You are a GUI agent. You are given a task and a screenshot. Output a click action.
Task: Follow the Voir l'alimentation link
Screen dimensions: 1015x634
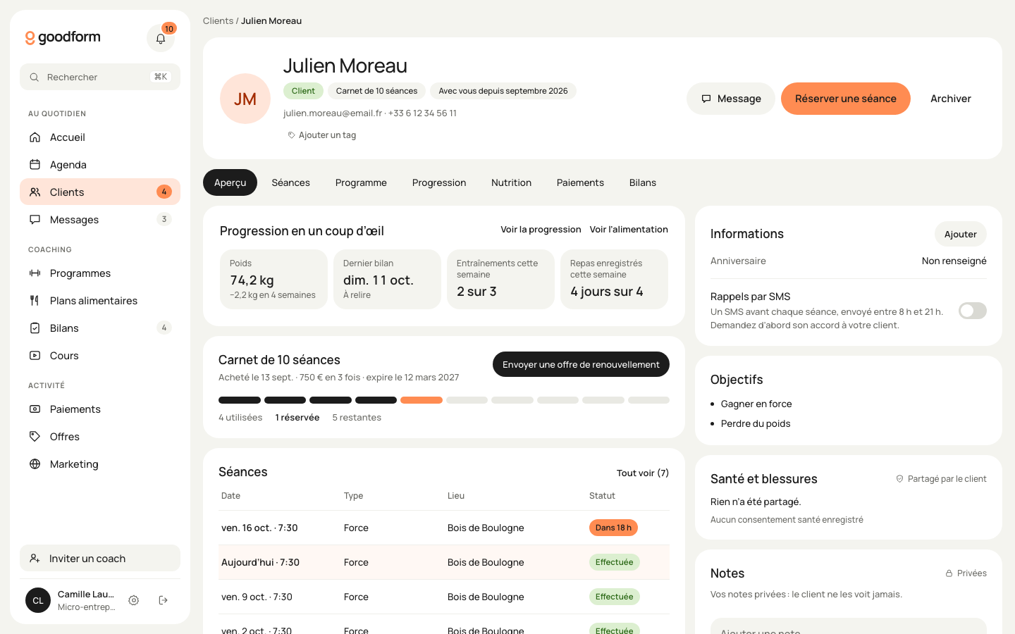coord(629,230)
